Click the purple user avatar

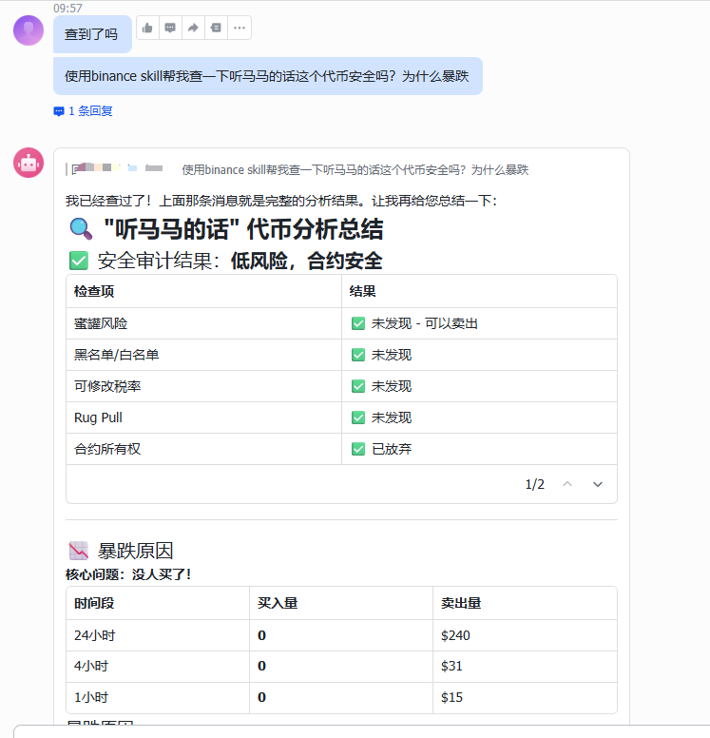pyautogui.click(x=29, y=30)
